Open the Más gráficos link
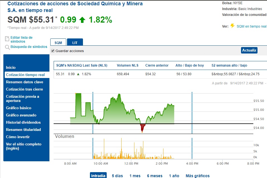The image size is (267, 178). [197, 176]
